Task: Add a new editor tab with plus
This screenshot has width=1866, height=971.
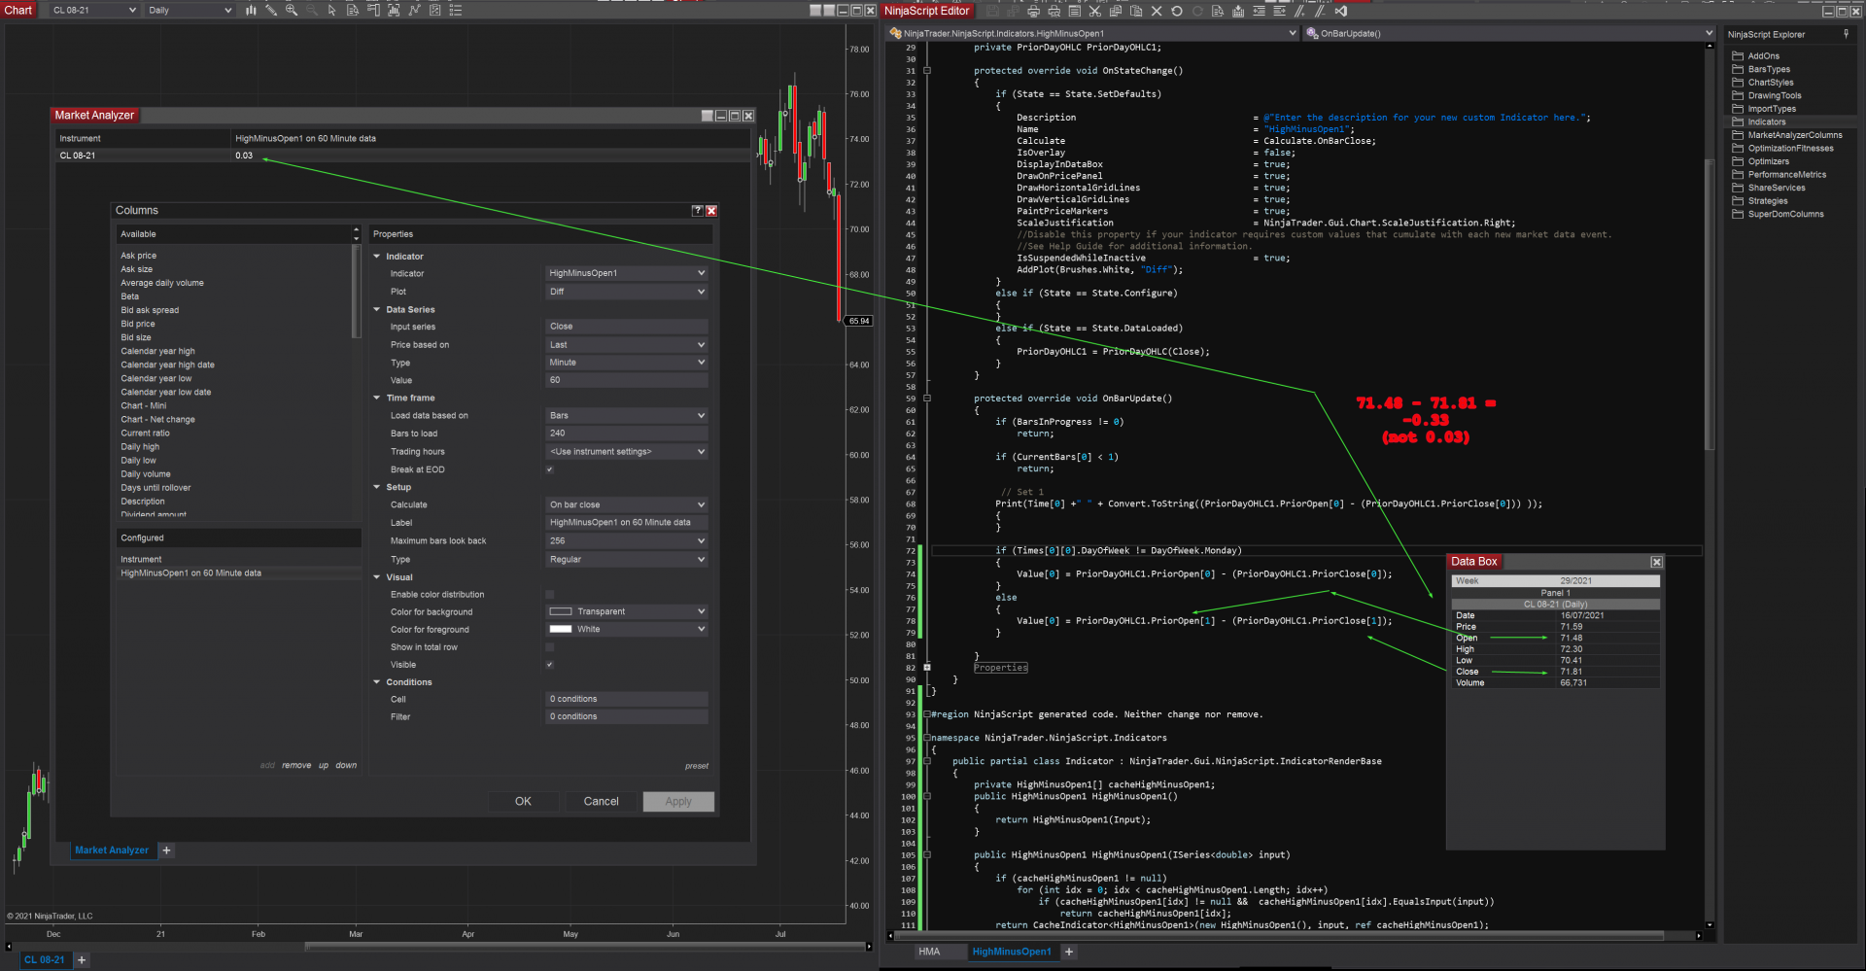Action: pyautogui.click(x=1069, y=953)
